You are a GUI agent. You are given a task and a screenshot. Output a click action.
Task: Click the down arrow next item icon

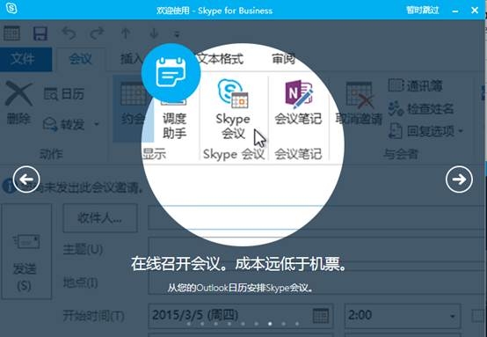point(154,33)
